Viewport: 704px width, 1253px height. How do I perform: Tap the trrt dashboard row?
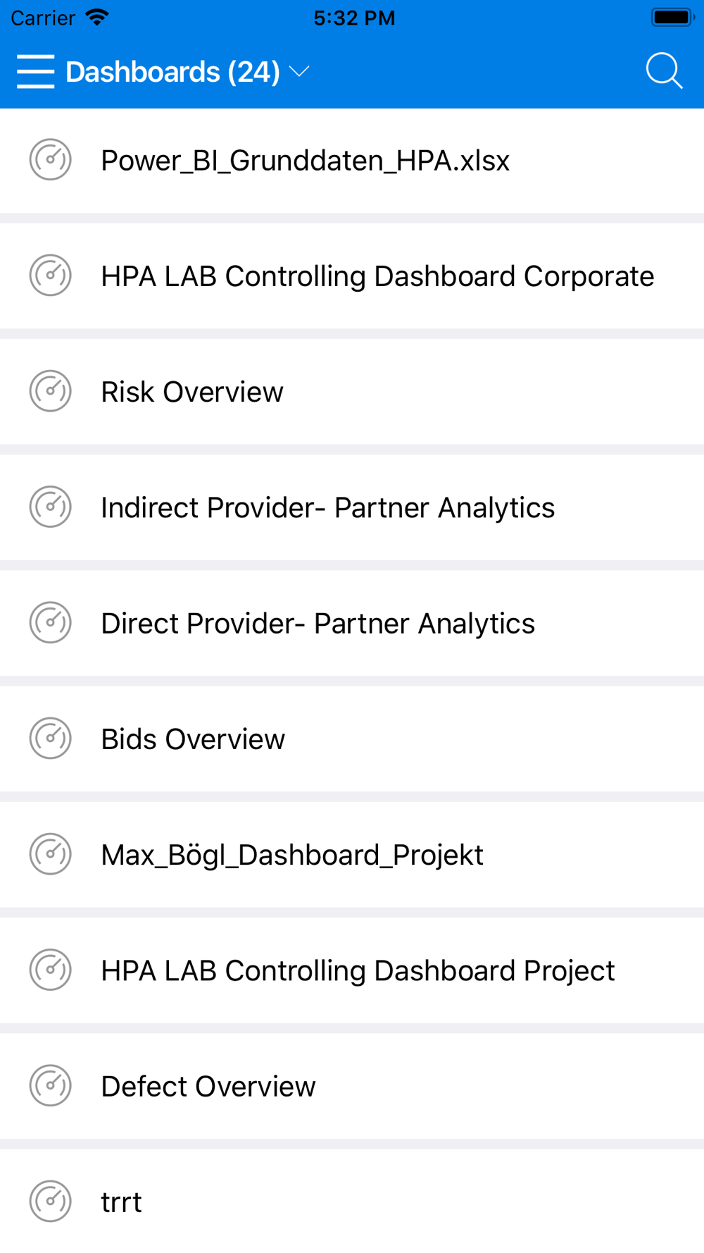[x=121, y=1202]
